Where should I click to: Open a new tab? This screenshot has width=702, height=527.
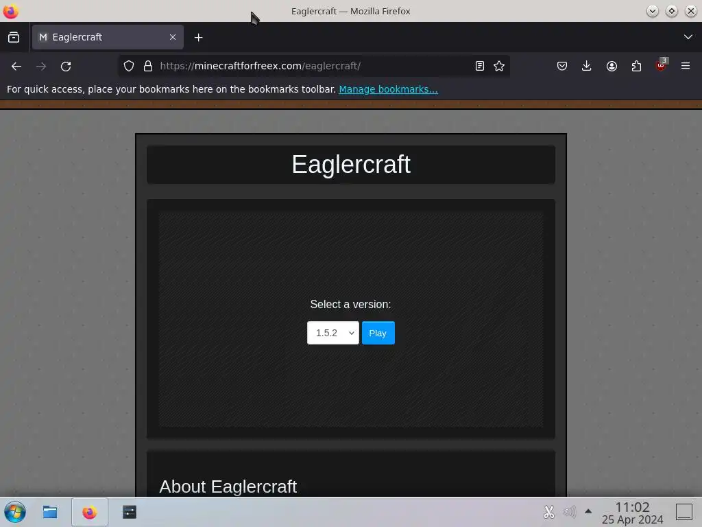coord(198,38)
